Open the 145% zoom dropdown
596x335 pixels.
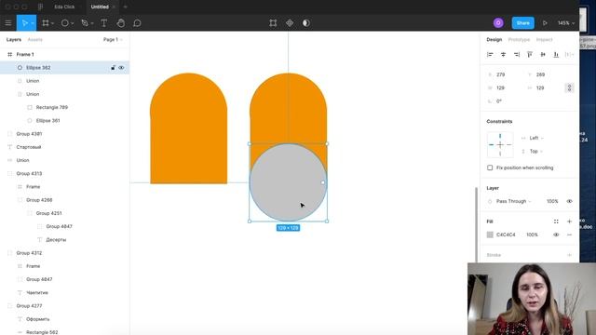566,23
